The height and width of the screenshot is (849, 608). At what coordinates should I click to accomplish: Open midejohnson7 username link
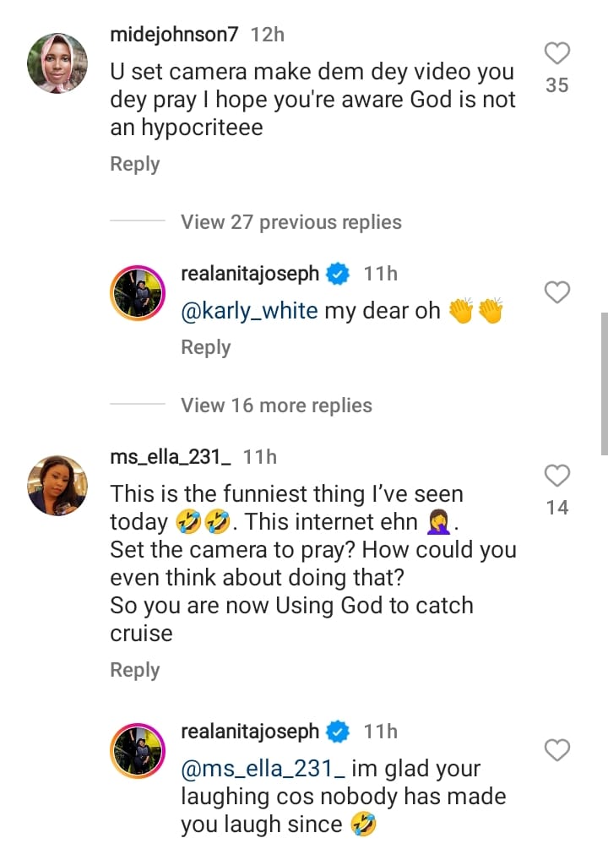click(174, 35)
